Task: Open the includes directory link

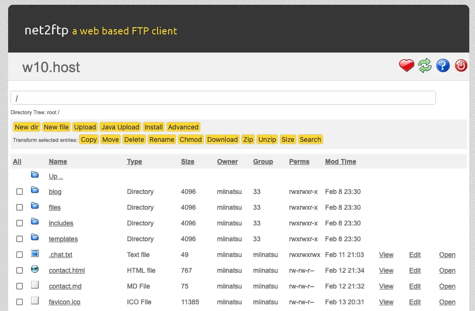Action: tap(61, 223)
